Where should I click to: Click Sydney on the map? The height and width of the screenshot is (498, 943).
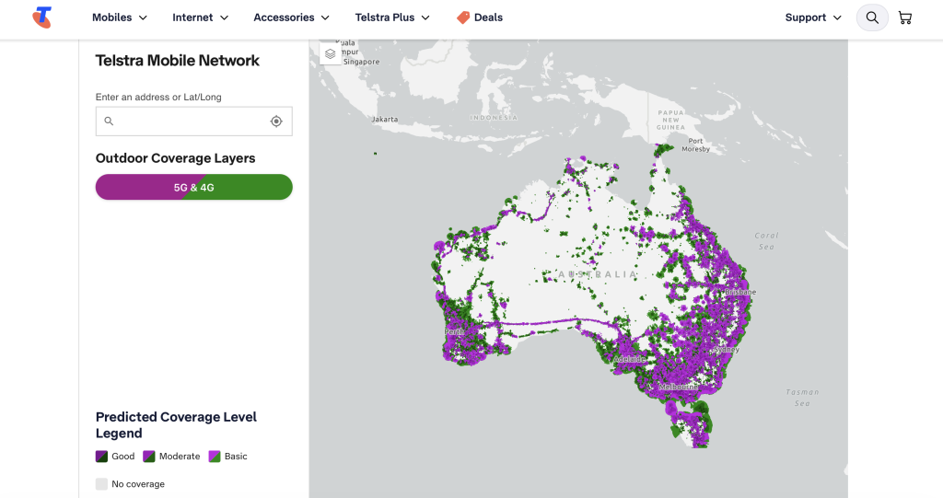(727, 350)
